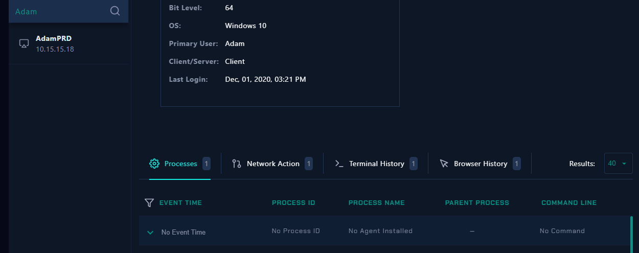Focus the Adam search field
Screen dimensions: 639x253
(69, 11)
